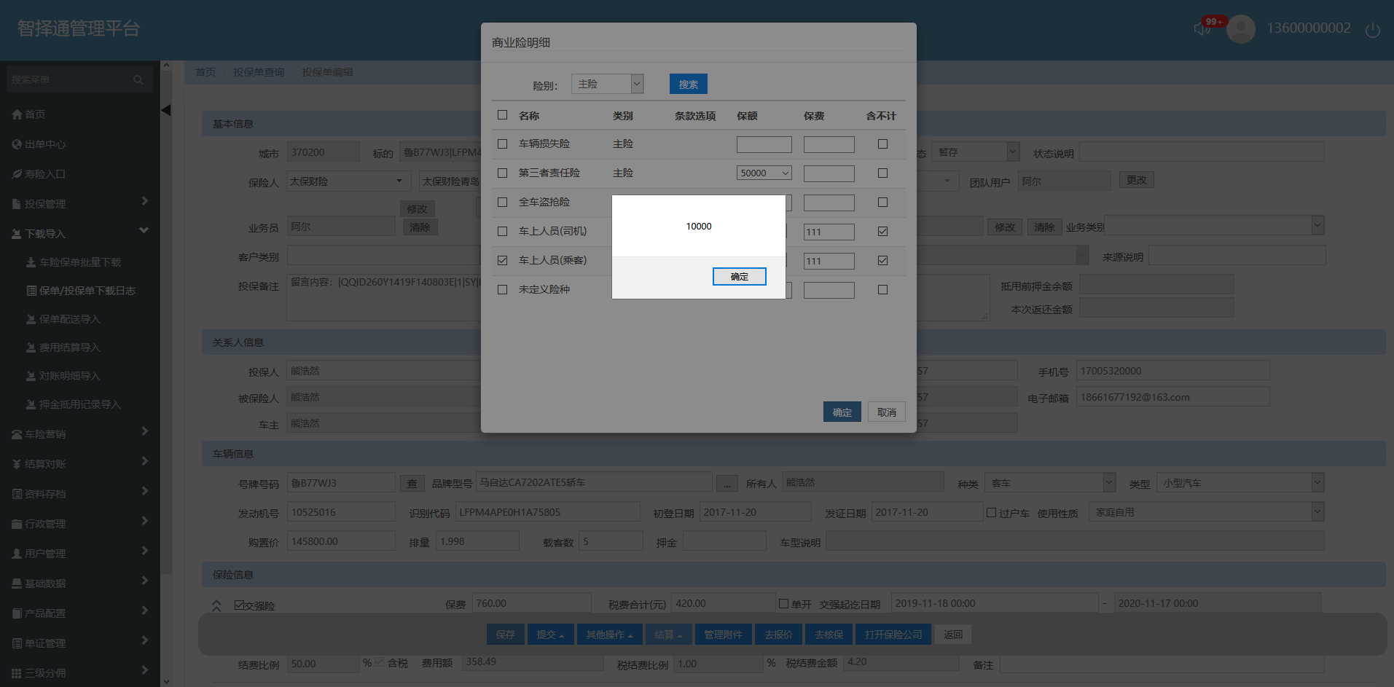Click the icon beside 资料存档
The image size is (1394, 687).
17,494
